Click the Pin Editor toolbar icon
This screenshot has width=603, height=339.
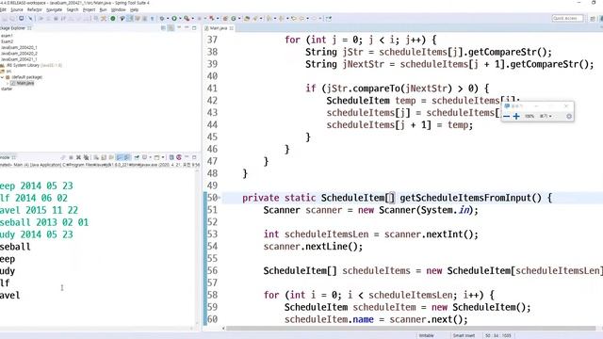(x=329, y=19)
